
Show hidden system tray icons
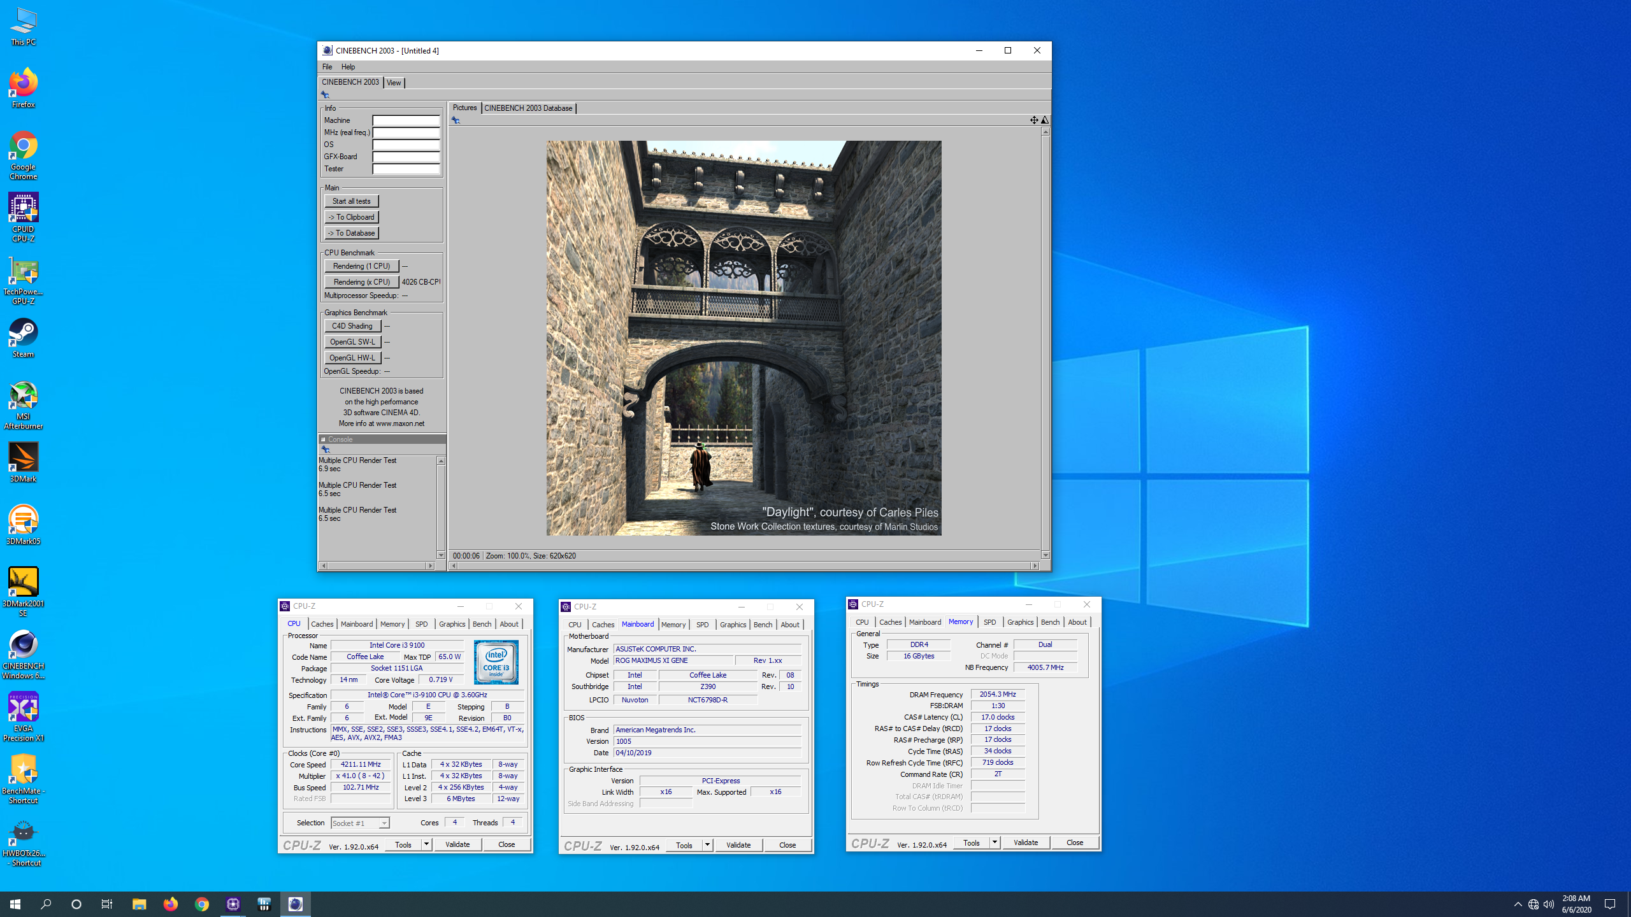(x=1518, y=904)
